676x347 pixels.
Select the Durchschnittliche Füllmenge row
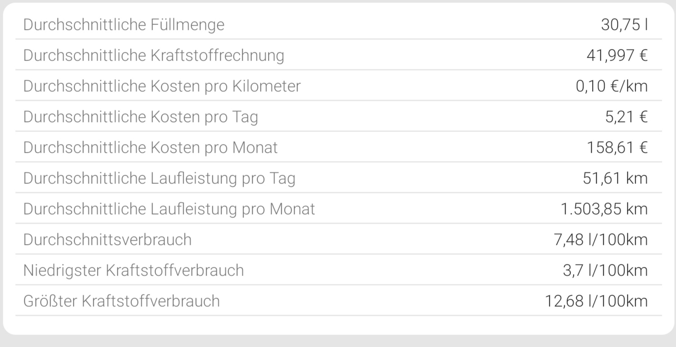[124, 24]
